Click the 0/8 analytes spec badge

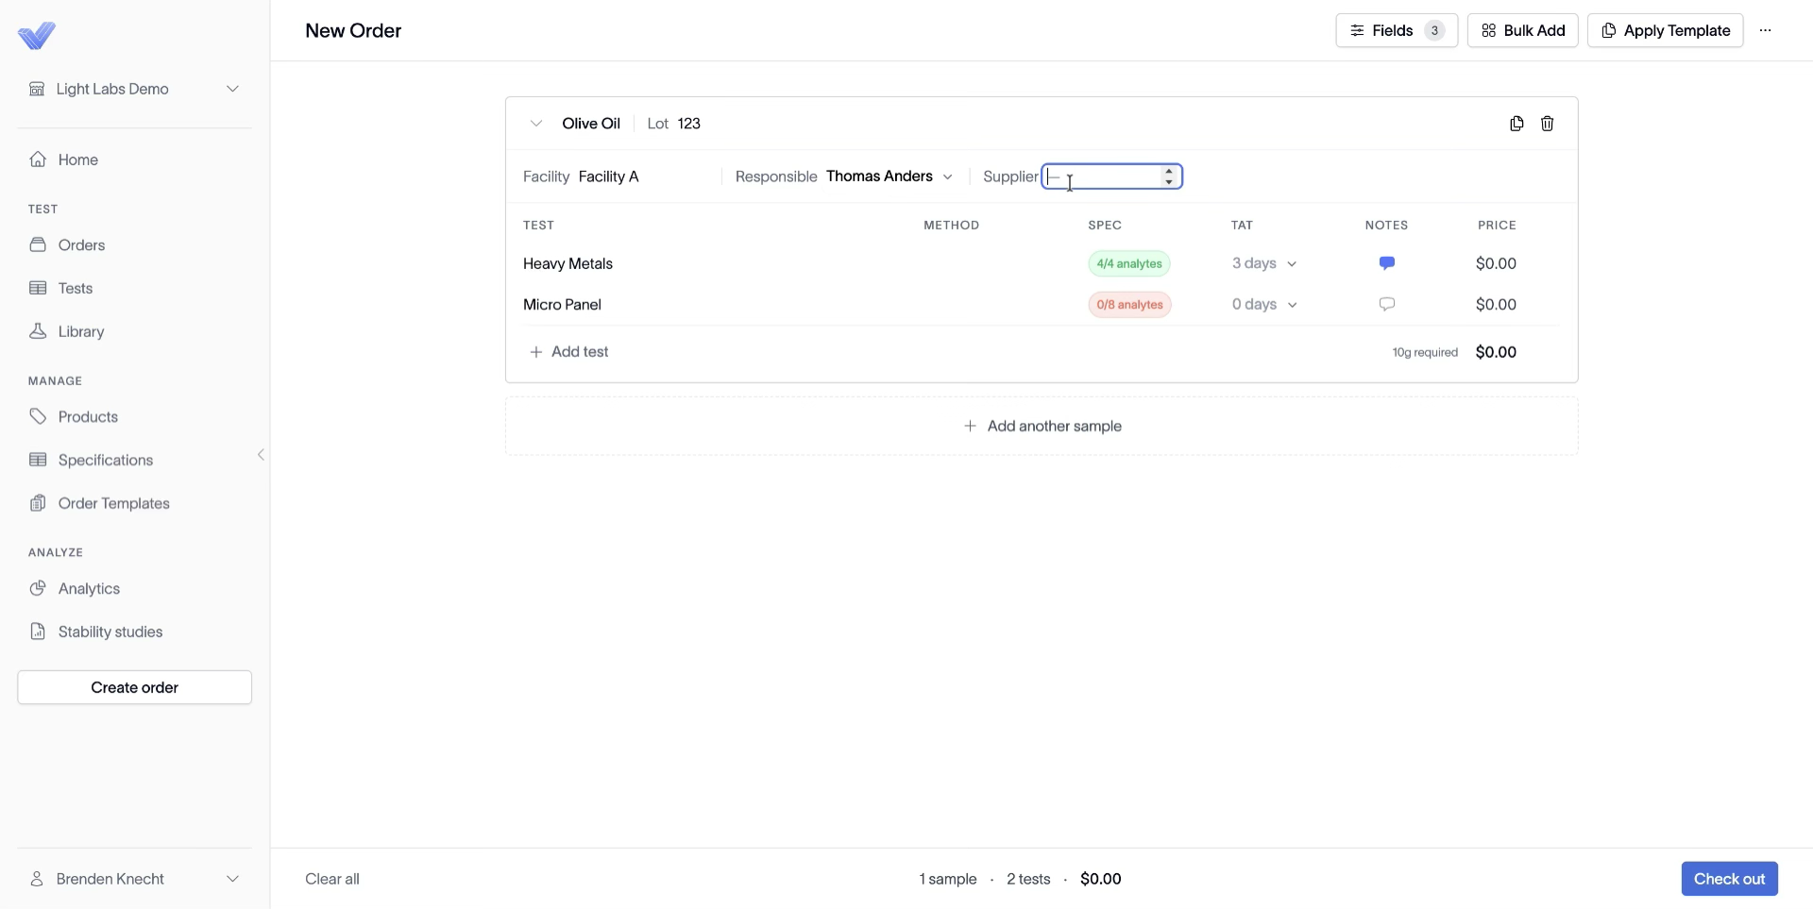(x=1129, y=304)
